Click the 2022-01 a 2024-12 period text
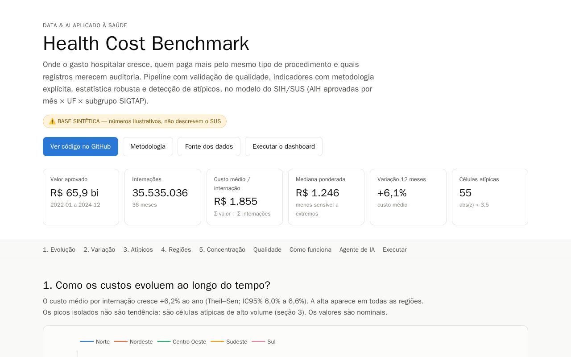 click(75, 205)
